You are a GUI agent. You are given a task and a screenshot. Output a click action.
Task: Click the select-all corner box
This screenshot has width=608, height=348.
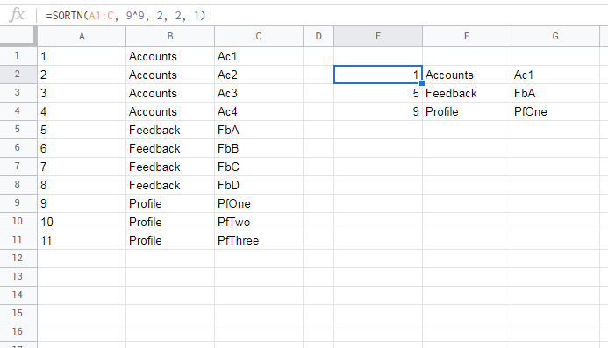click(18, 37)
